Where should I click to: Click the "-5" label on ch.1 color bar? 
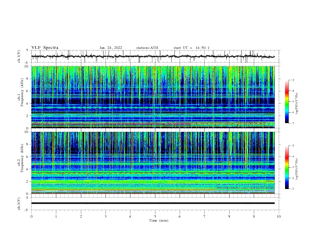293,102
